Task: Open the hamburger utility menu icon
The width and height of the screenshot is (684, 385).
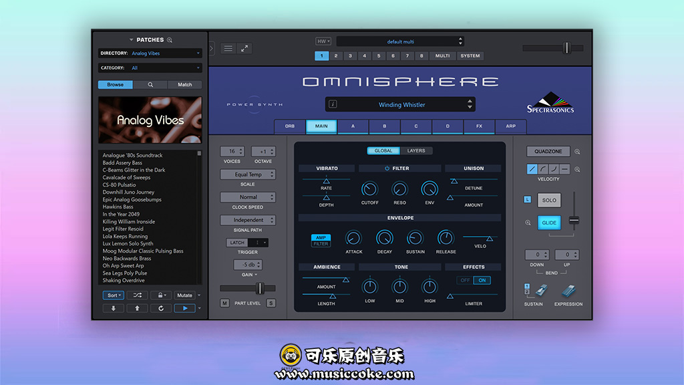Action: tap(228, 48)
